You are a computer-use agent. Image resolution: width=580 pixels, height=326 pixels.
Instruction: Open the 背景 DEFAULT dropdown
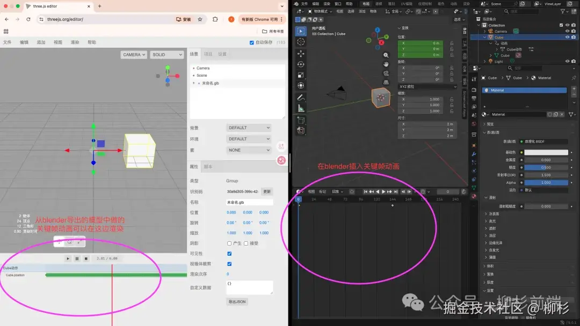pos(249,128)
